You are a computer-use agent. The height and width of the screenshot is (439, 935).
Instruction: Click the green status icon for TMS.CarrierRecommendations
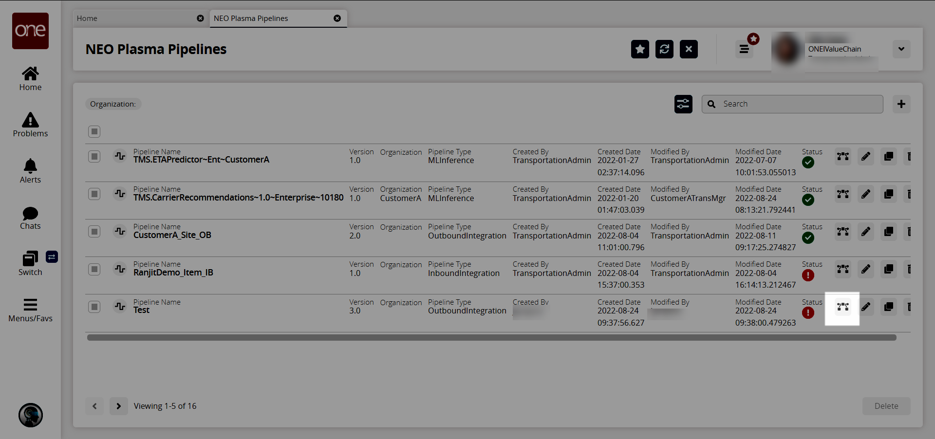point(808,200)
